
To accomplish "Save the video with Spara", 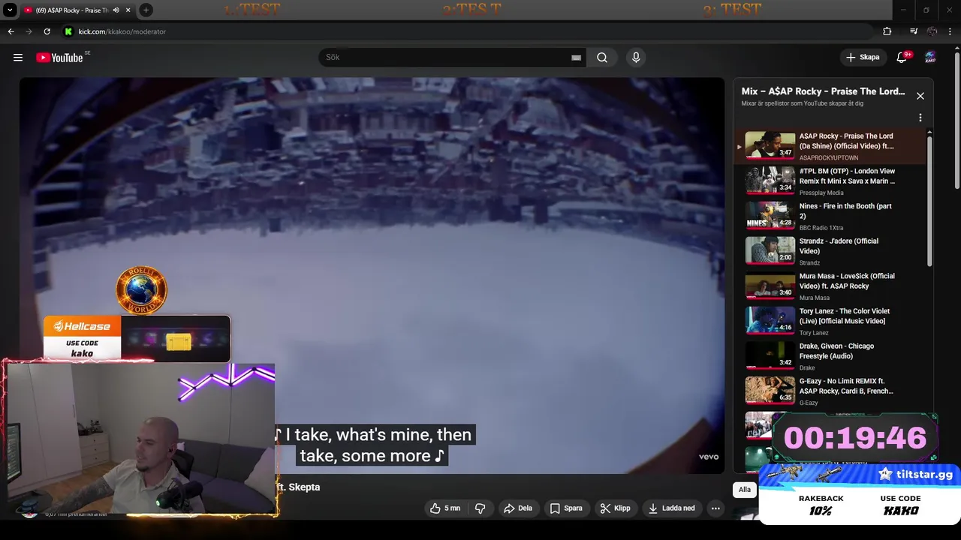I will point(566,508).
